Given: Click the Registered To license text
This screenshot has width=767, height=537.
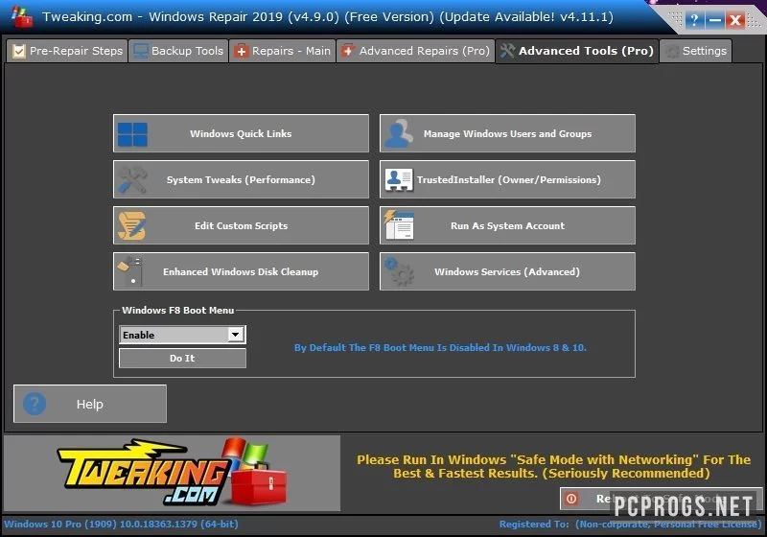Looking at the screenshot, I should [x=630, y=524].
